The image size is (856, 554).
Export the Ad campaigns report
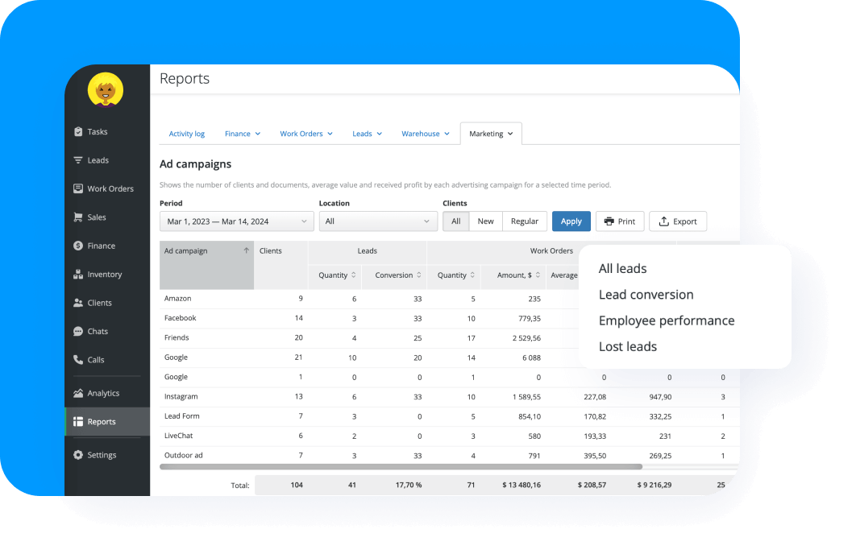[x=678, y=221]
